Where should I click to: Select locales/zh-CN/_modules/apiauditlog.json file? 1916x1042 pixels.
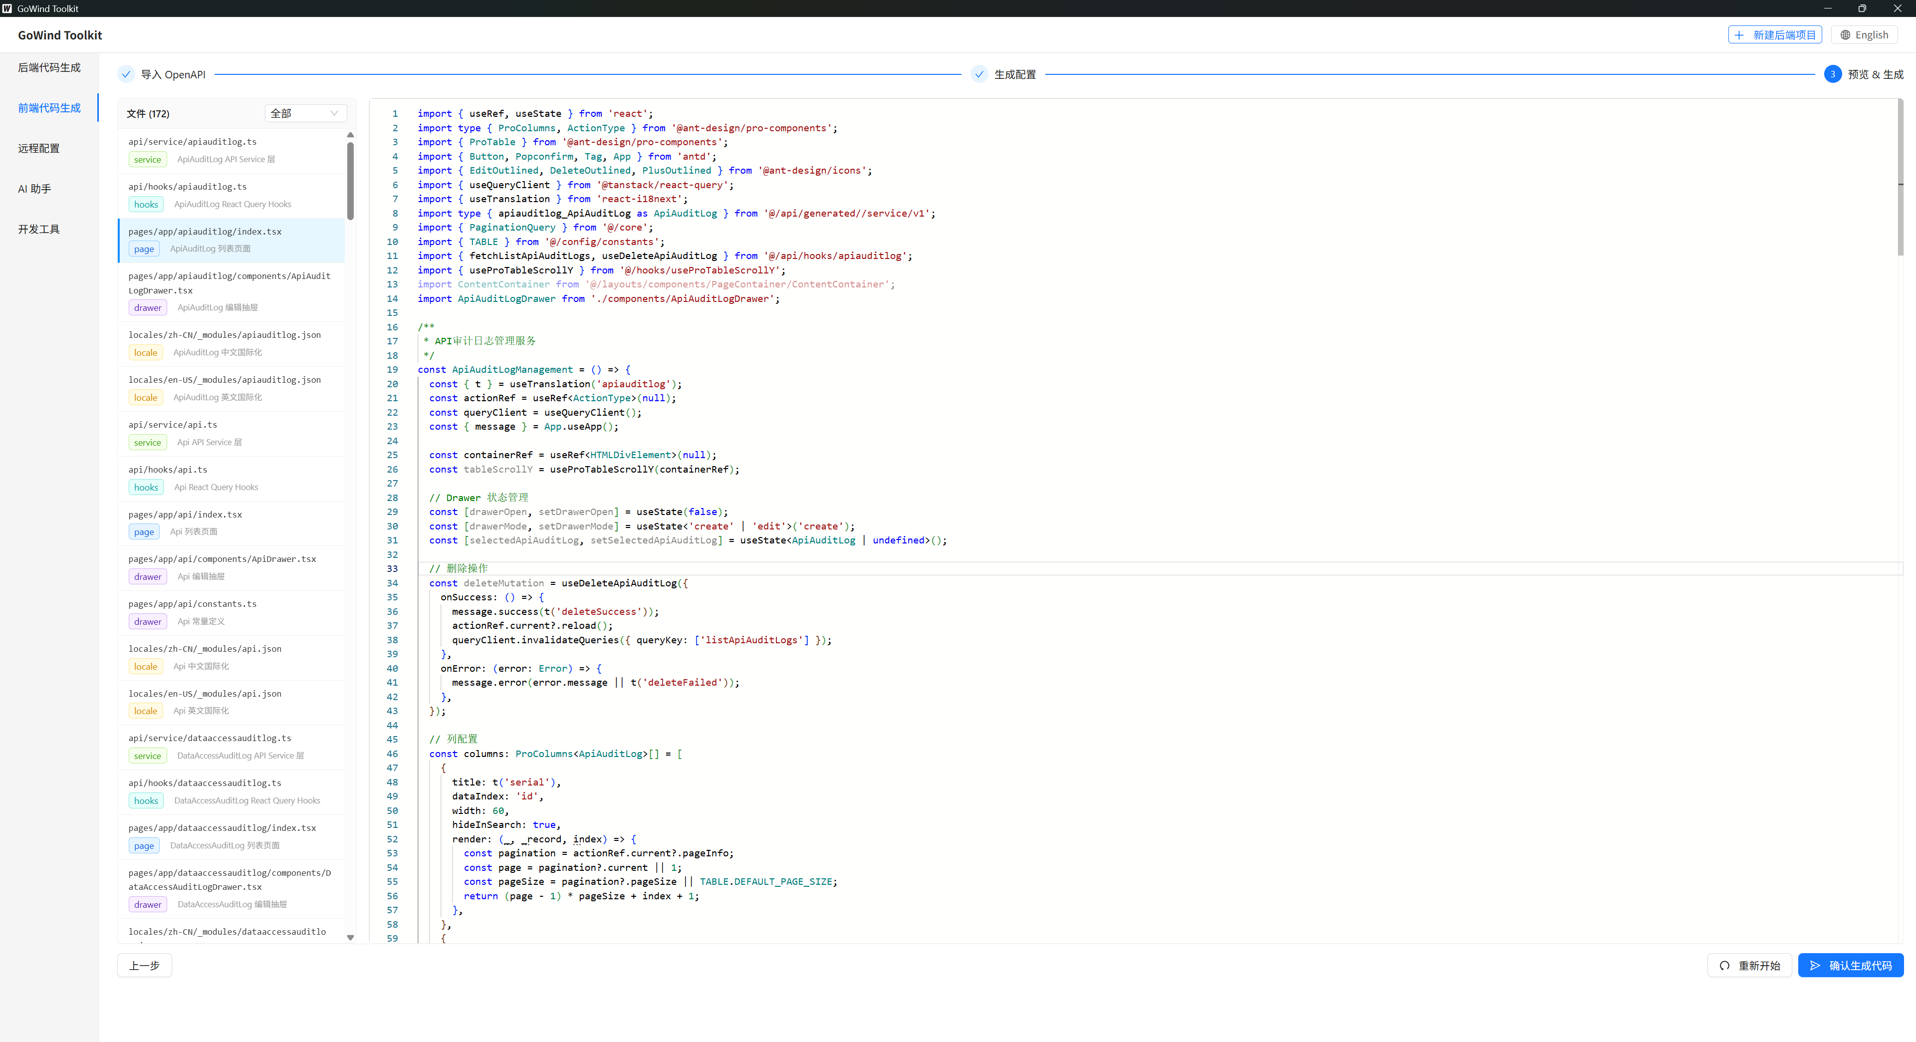(232, 344)
